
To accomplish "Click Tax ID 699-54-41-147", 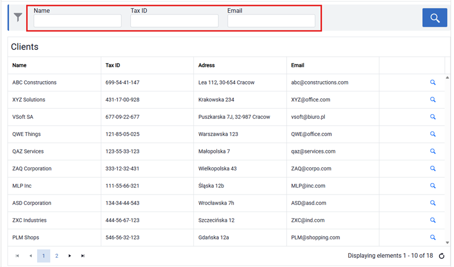I will 123,82.
